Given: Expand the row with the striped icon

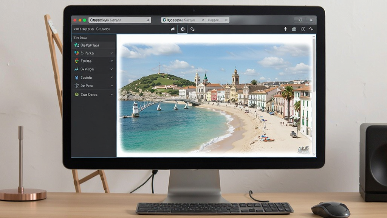Looking at the screenshot, I should [112, 61].
